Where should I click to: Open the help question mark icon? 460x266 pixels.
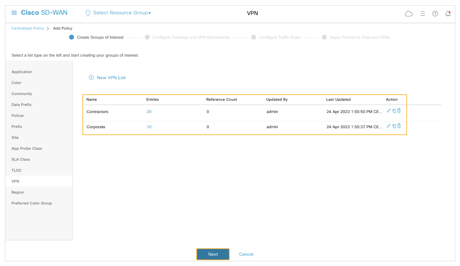tap(435, 14)
